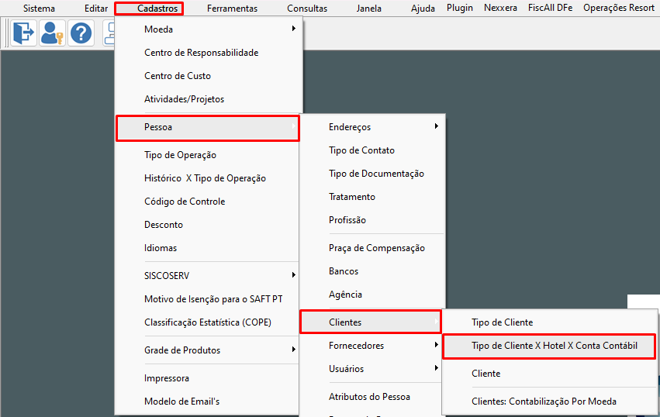Select Tipo de Contato entry
The width and height of the screenshot is (660, 417).
372,150
